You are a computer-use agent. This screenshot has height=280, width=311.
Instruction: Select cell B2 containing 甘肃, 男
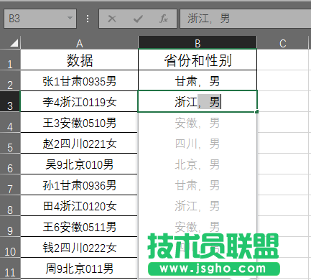(198, 80)
